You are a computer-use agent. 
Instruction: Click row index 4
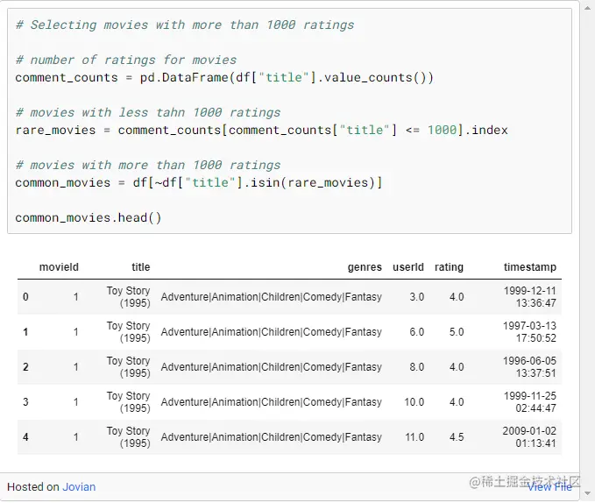point(25,437)
